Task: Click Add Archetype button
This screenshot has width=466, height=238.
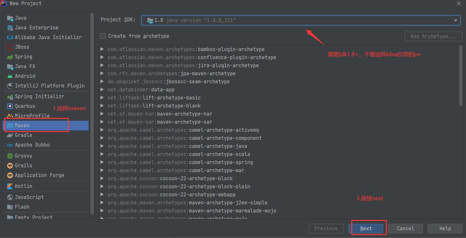Action: [x=433, y=36]
